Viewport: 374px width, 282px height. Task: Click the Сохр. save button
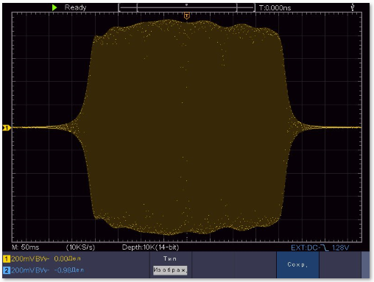pyautogui.click(x=297, y=264)
